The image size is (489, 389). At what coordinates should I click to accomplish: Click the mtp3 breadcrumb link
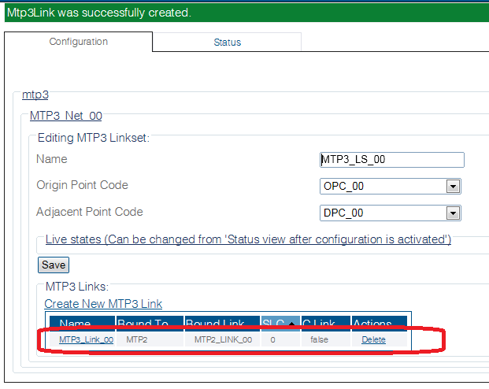coord(35,94)
